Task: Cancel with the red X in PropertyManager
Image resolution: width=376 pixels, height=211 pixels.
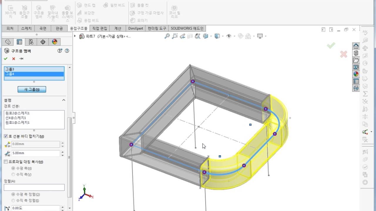Action: coord(14,59)
